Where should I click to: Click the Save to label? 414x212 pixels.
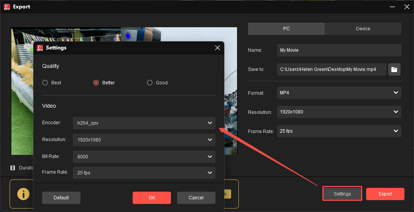click(256, 69)
